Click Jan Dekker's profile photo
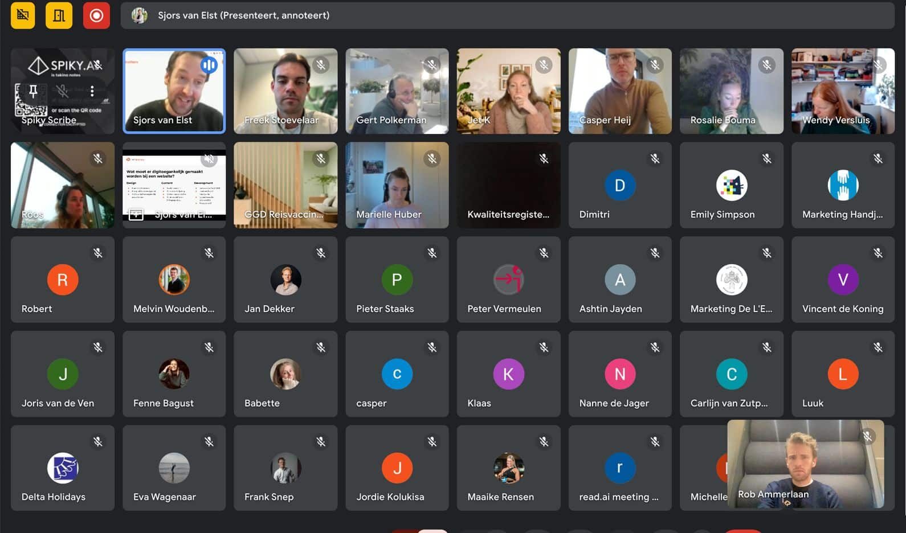This screenshot has height=533, width=906. (285, 280)
